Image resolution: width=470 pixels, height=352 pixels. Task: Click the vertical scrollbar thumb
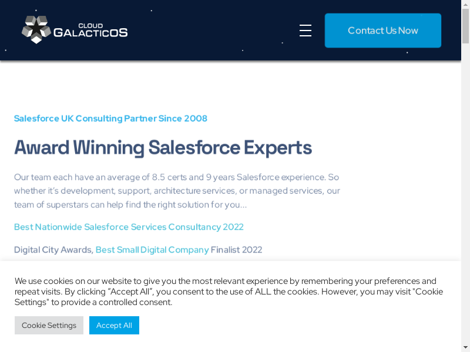click(465, 26)
